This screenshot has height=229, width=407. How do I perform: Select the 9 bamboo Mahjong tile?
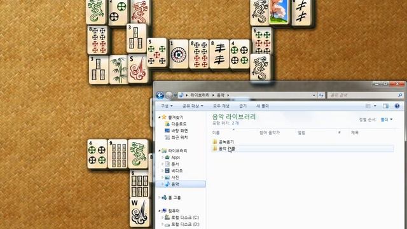click(118, 154)
